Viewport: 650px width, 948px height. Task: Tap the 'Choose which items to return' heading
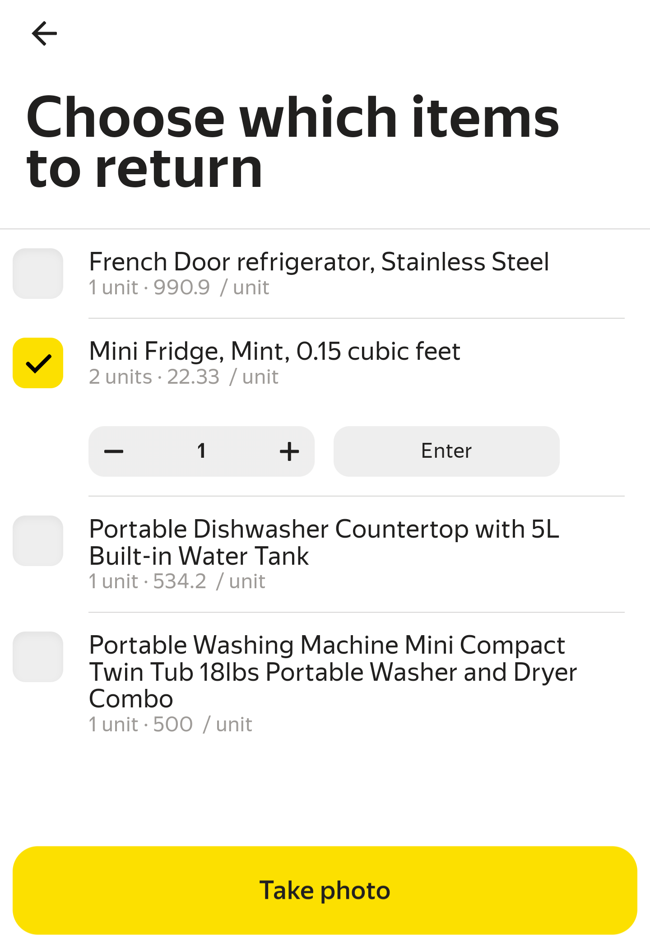(292, 142)
